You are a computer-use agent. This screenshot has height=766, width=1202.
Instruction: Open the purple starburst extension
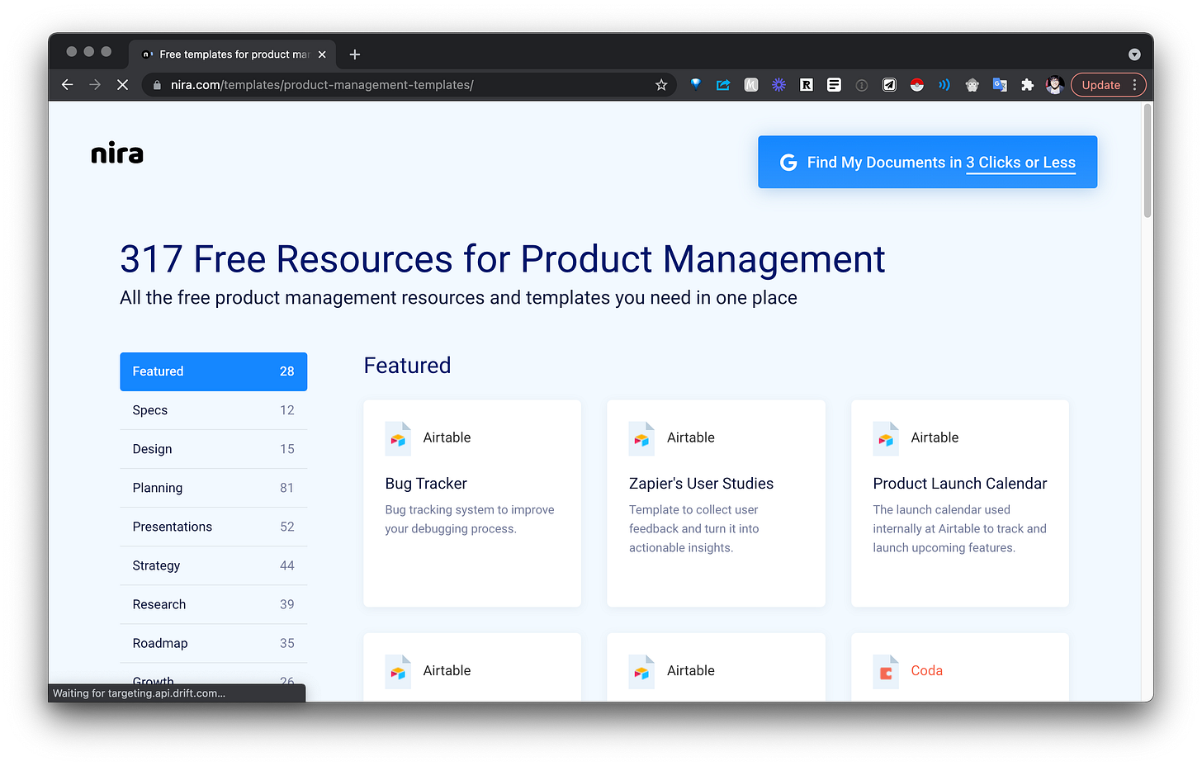tap(778, 84)
